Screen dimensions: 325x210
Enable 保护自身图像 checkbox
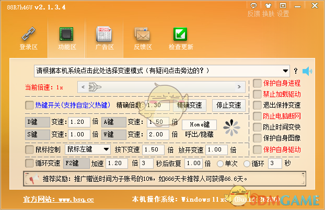(x=257, y=138)
